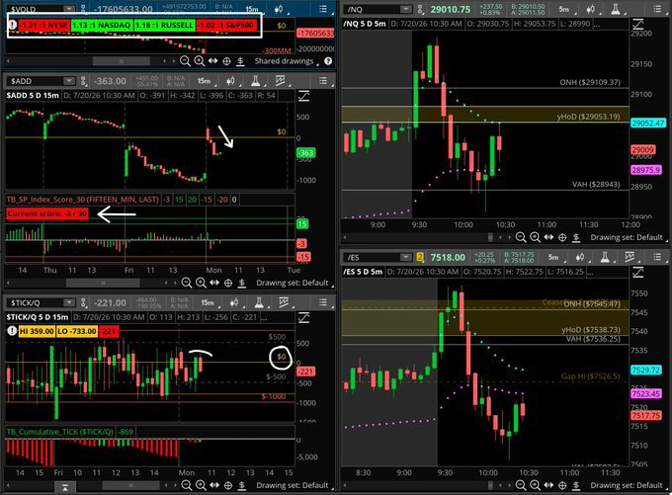
Task: Click the $VOLD chart horizontal scrollbar thumb
Action: coord(122,61)
